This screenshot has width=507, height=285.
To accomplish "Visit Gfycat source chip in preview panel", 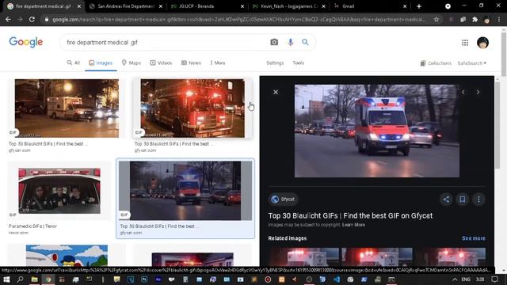I will (284, 199).
